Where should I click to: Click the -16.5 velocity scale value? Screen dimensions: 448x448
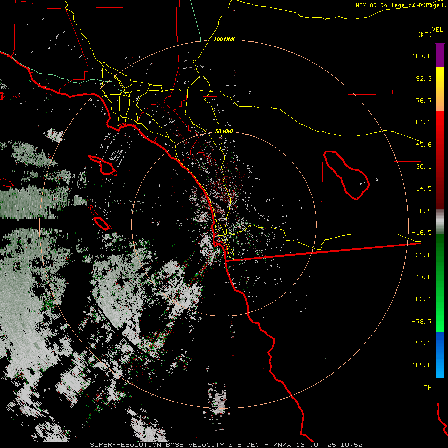(422, 233)
